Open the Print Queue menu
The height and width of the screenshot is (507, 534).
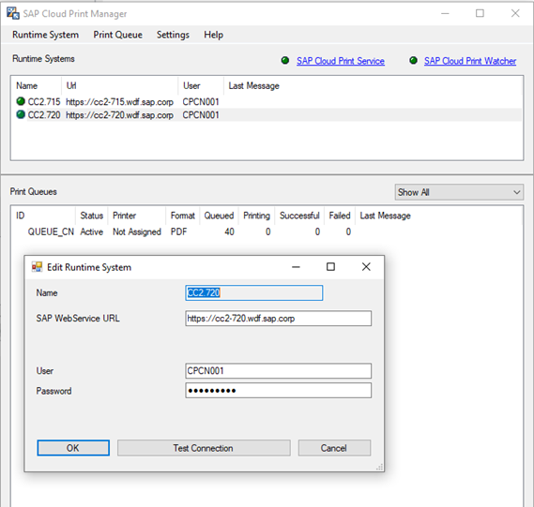coord(118,35)
